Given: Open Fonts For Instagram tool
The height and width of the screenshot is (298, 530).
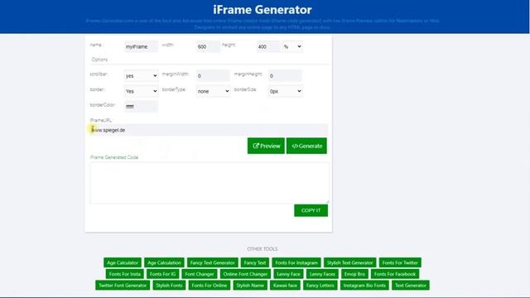Looking at the screenshot, I should point(296,262).
